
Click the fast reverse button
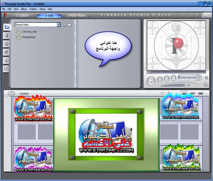coord(167,78)
